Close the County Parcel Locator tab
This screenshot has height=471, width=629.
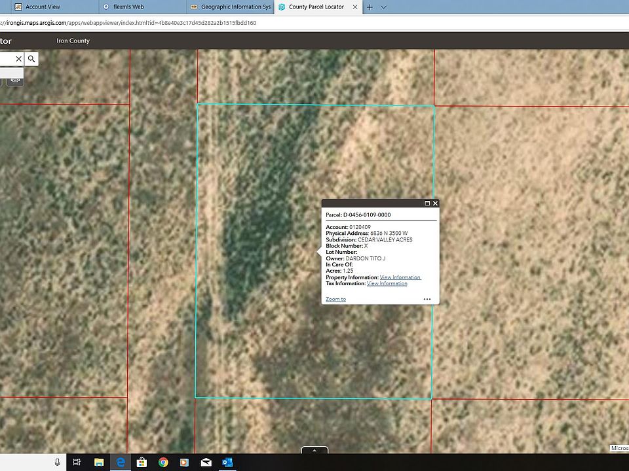coord(355,7)
